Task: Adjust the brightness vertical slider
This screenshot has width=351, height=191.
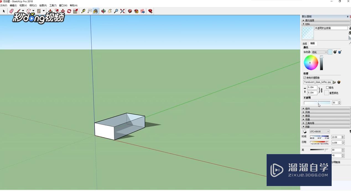Action: pos(321,63)
